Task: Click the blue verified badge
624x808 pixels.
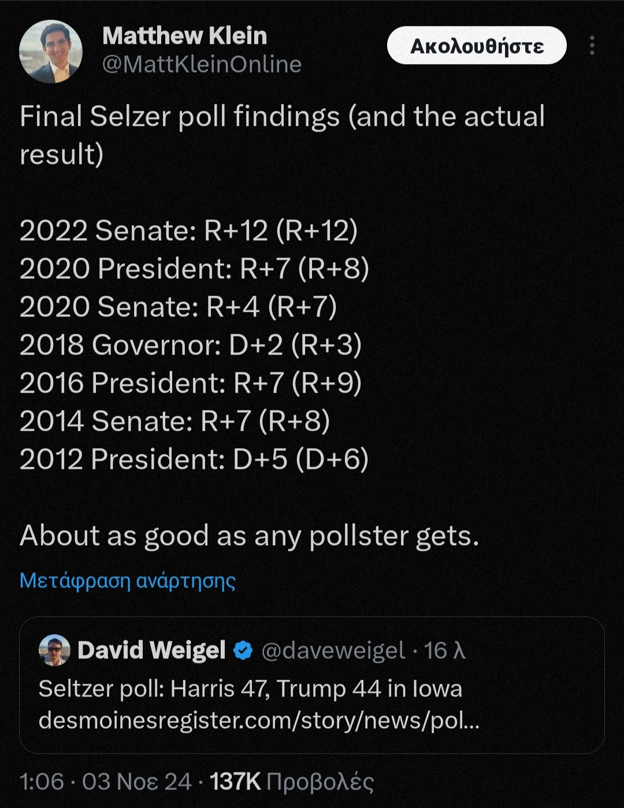Action: 243,651
